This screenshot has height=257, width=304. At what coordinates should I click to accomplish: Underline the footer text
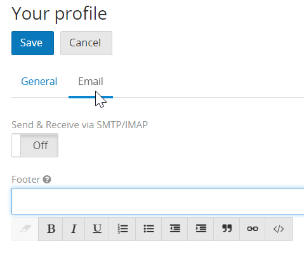(97, 229)
